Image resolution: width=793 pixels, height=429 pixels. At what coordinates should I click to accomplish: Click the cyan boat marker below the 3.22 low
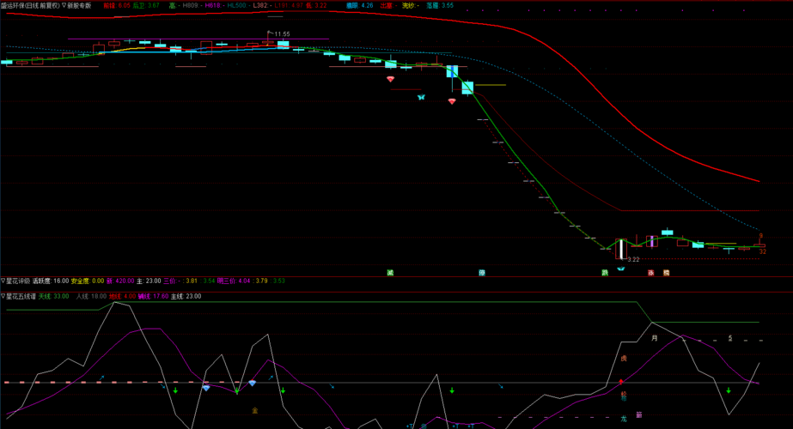621,269
